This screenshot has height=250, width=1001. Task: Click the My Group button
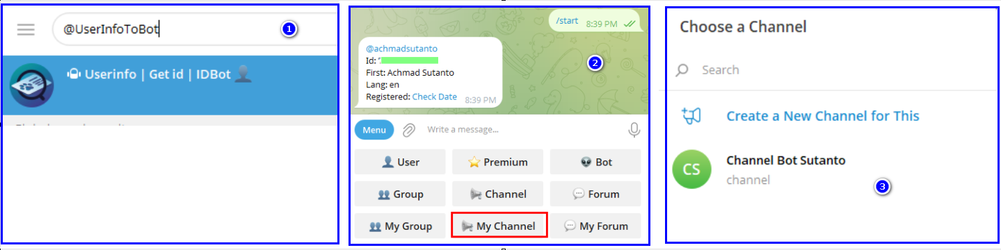(400, 226)
